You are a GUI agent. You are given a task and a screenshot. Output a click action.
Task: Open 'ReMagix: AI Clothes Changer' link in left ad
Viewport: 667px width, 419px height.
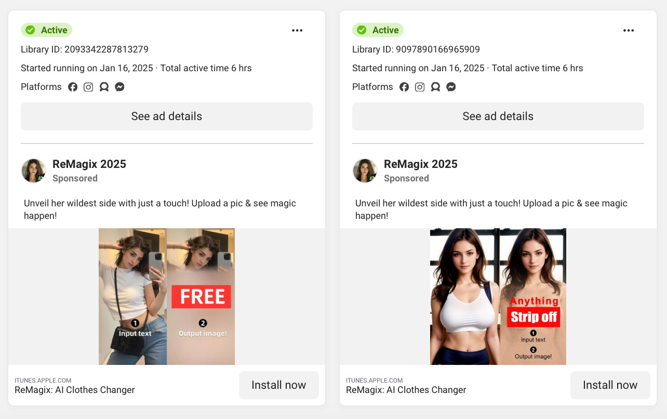pyautogui.click(x=75, y=390)
